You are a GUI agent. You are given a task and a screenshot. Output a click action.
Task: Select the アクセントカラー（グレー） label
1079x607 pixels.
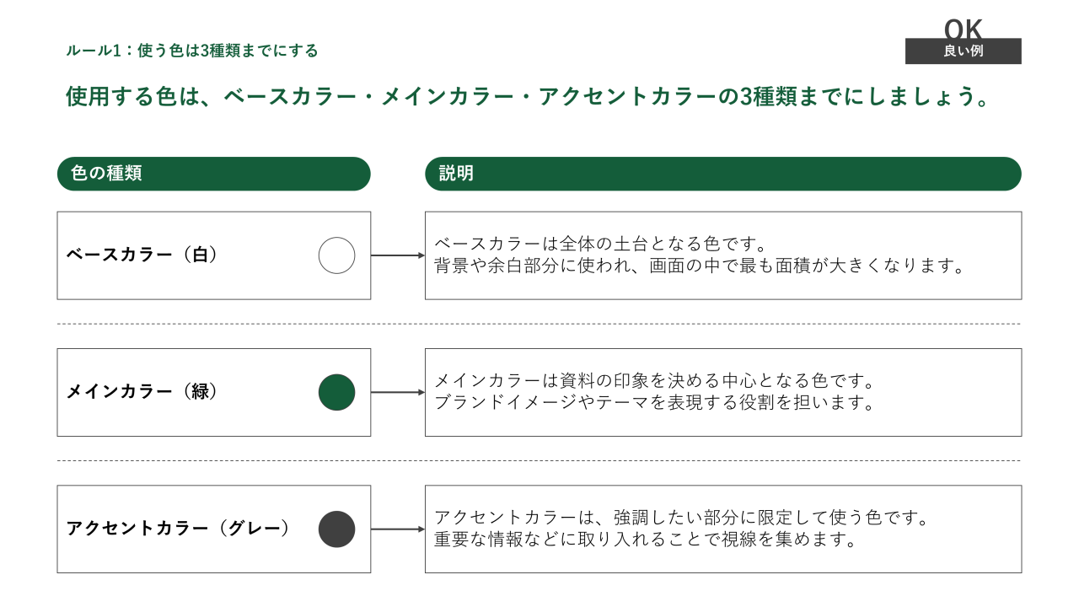(x=178, y=529)
